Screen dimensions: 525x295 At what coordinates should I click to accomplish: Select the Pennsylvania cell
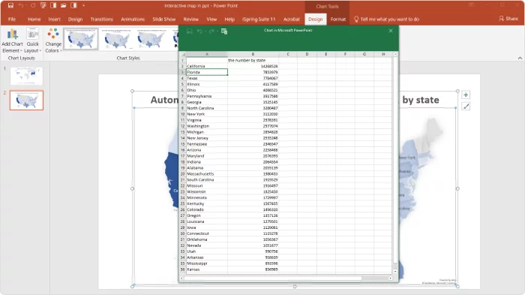(x=207, y=96)
